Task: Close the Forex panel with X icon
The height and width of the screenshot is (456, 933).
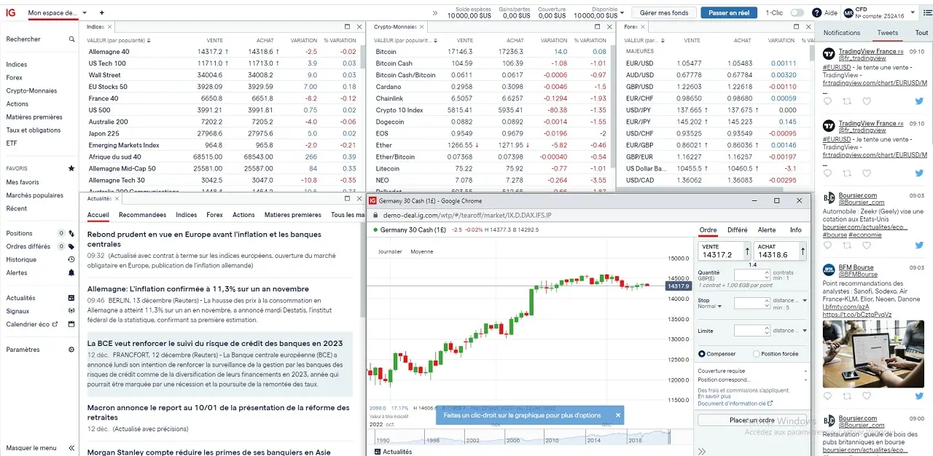Action: pyautogui.click(x=808, y=26)
